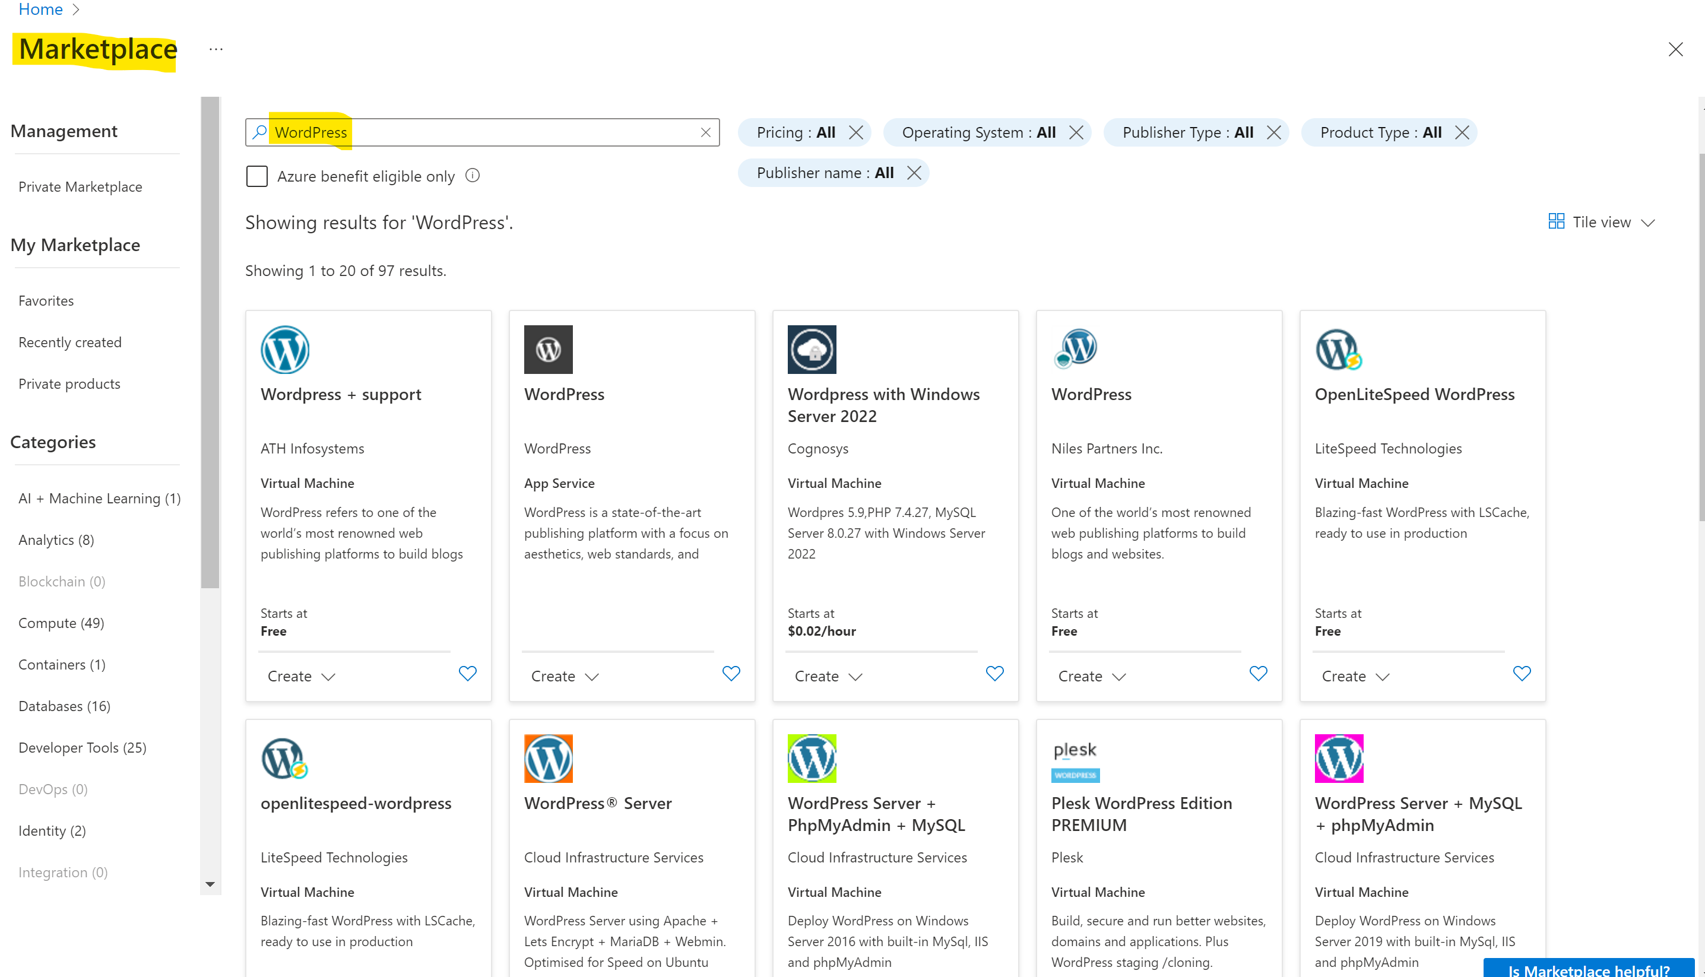Open the Tile view dropdown arrow
Viewport: 1705px width, 977px height.
[1648, 223]
